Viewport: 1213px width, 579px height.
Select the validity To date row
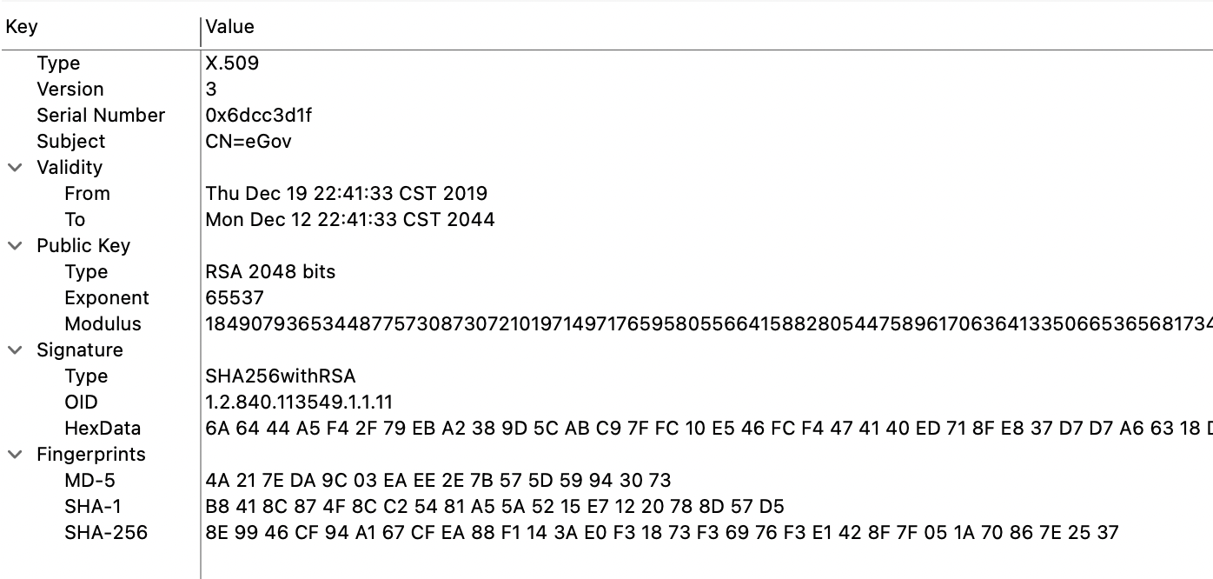pyautogui.click(x=349, y=220)
